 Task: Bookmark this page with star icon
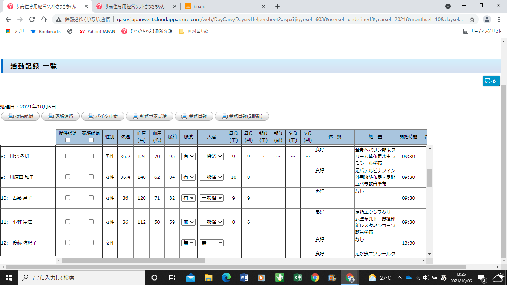(x=472, y=19)
